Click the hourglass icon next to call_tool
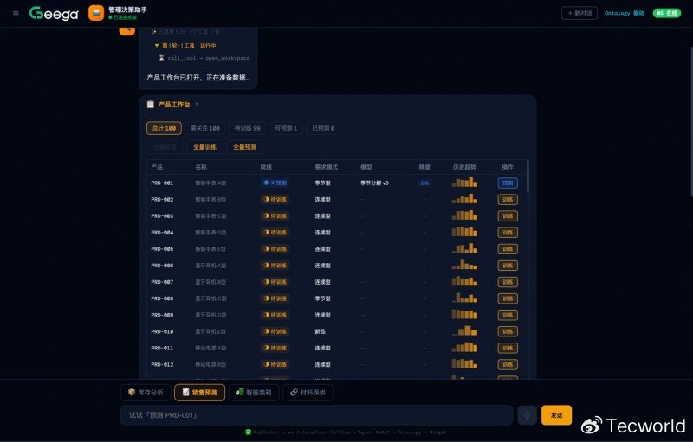 click(x=161, y=58)
